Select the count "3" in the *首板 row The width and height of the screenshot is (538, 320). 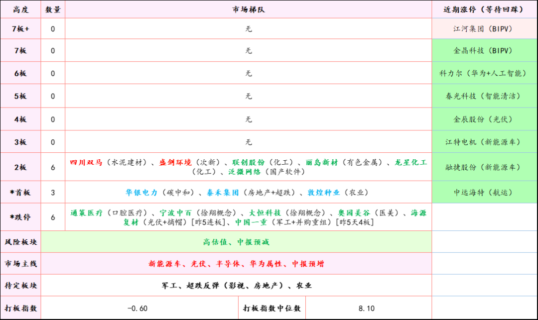pyautogui.click(x=53, y=193)
